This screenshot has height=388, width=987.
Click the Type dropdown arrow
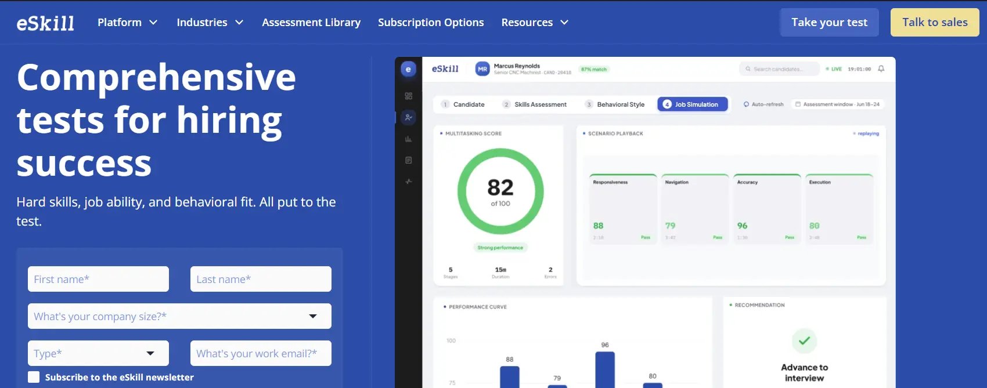[x=150, y=353]
